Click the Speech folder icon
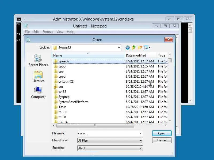This screenshot has width=214, height=160. click(x=55, y=61)
